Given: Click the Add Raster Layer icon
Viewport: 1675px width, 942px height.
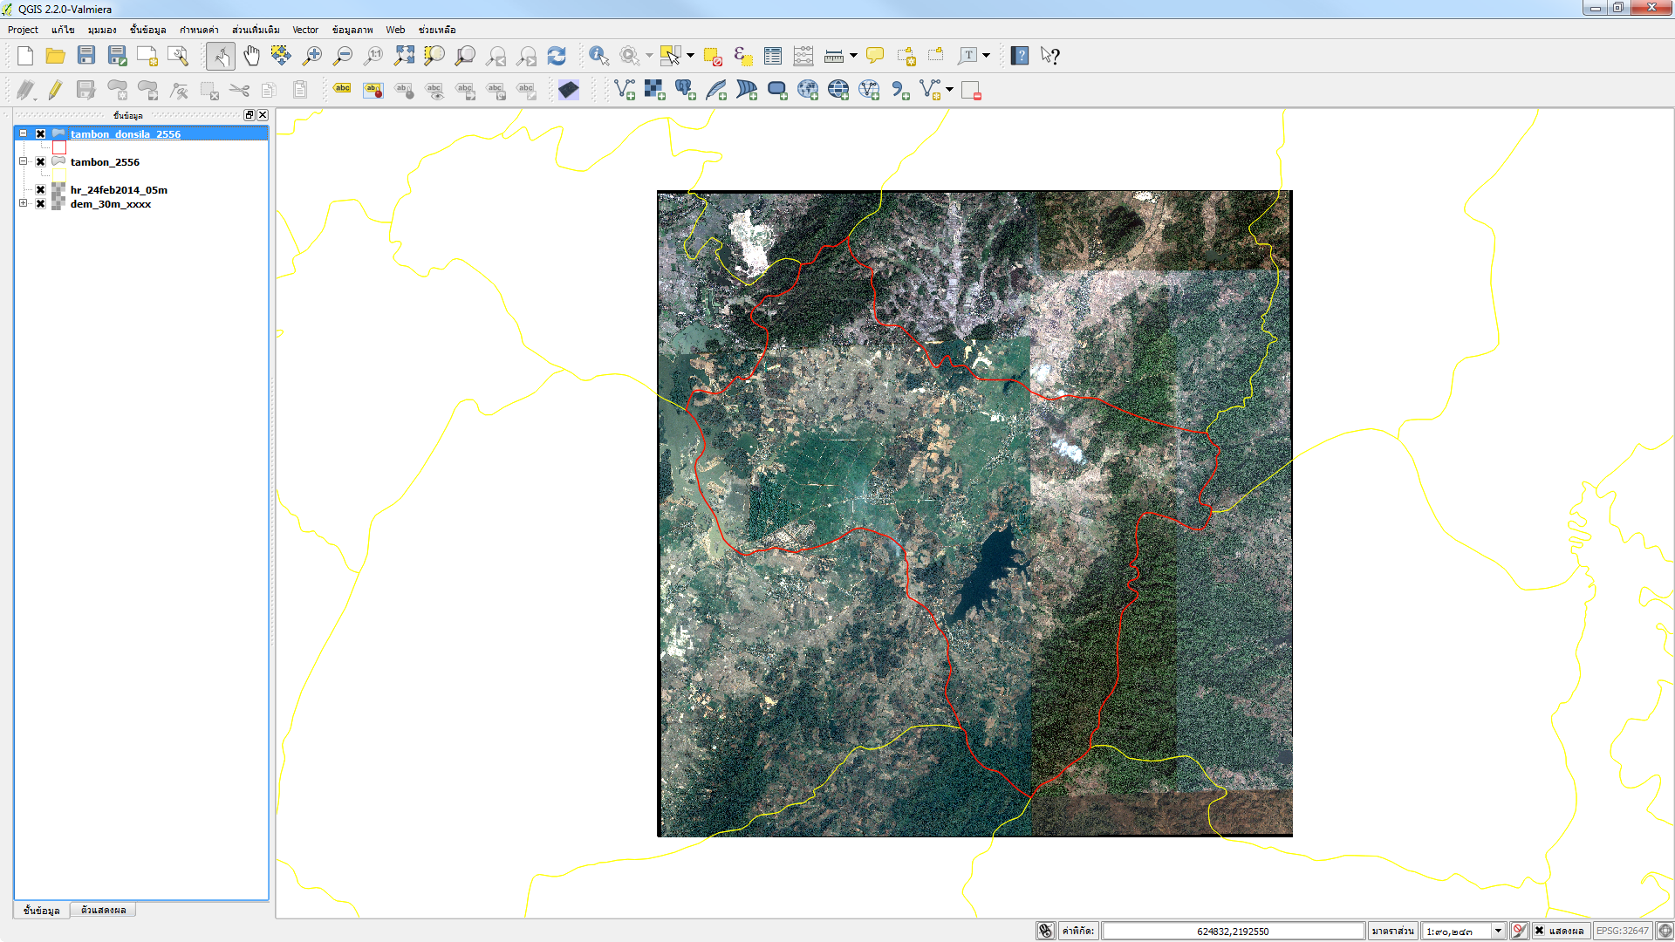Looking at the screenshot, I should pyautogui.click(x=655, y=90).
